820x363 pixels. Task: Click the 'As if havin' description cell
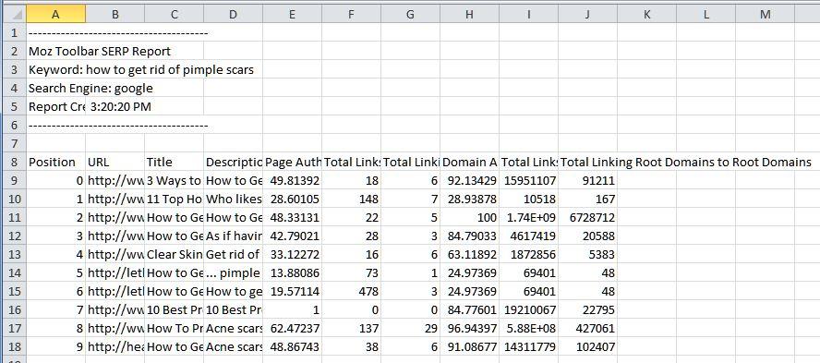234,236
